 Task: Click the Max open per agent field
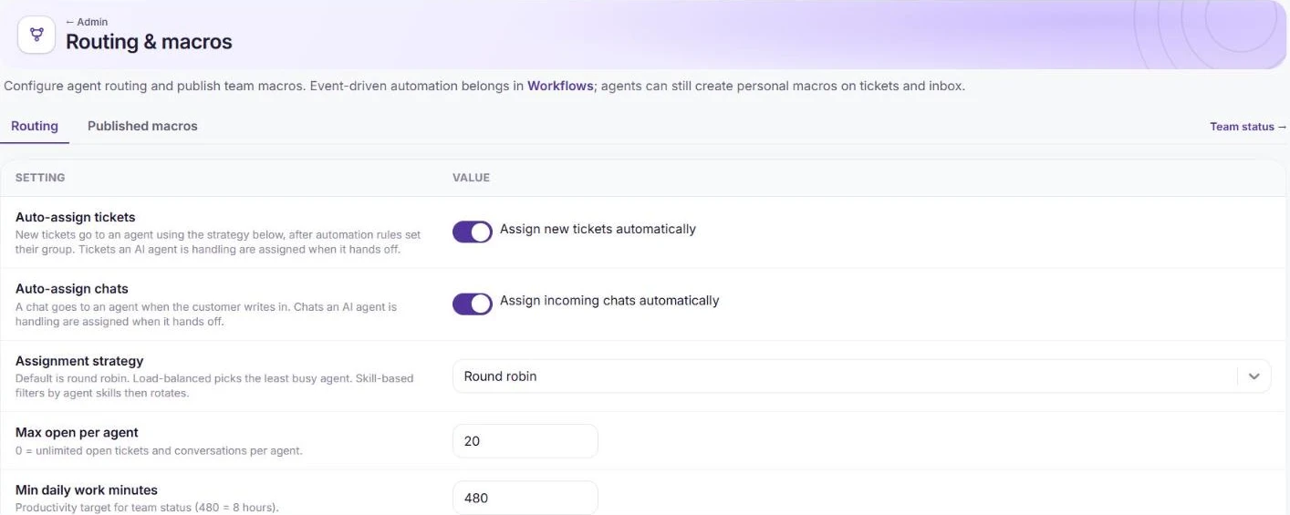pos(525,441)
